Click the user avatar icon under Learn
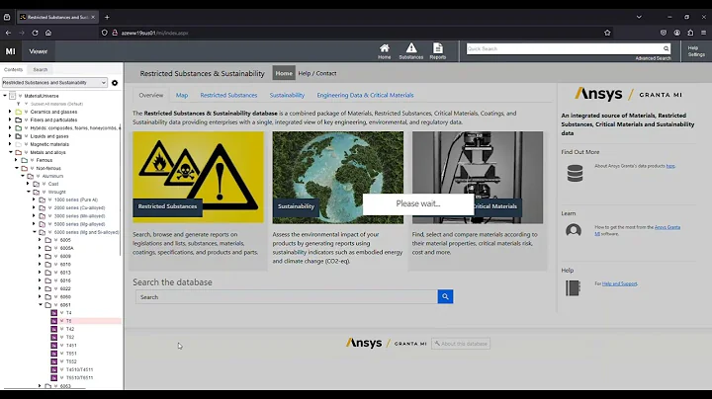The image size is (712, 399). (x=574, y=230)
